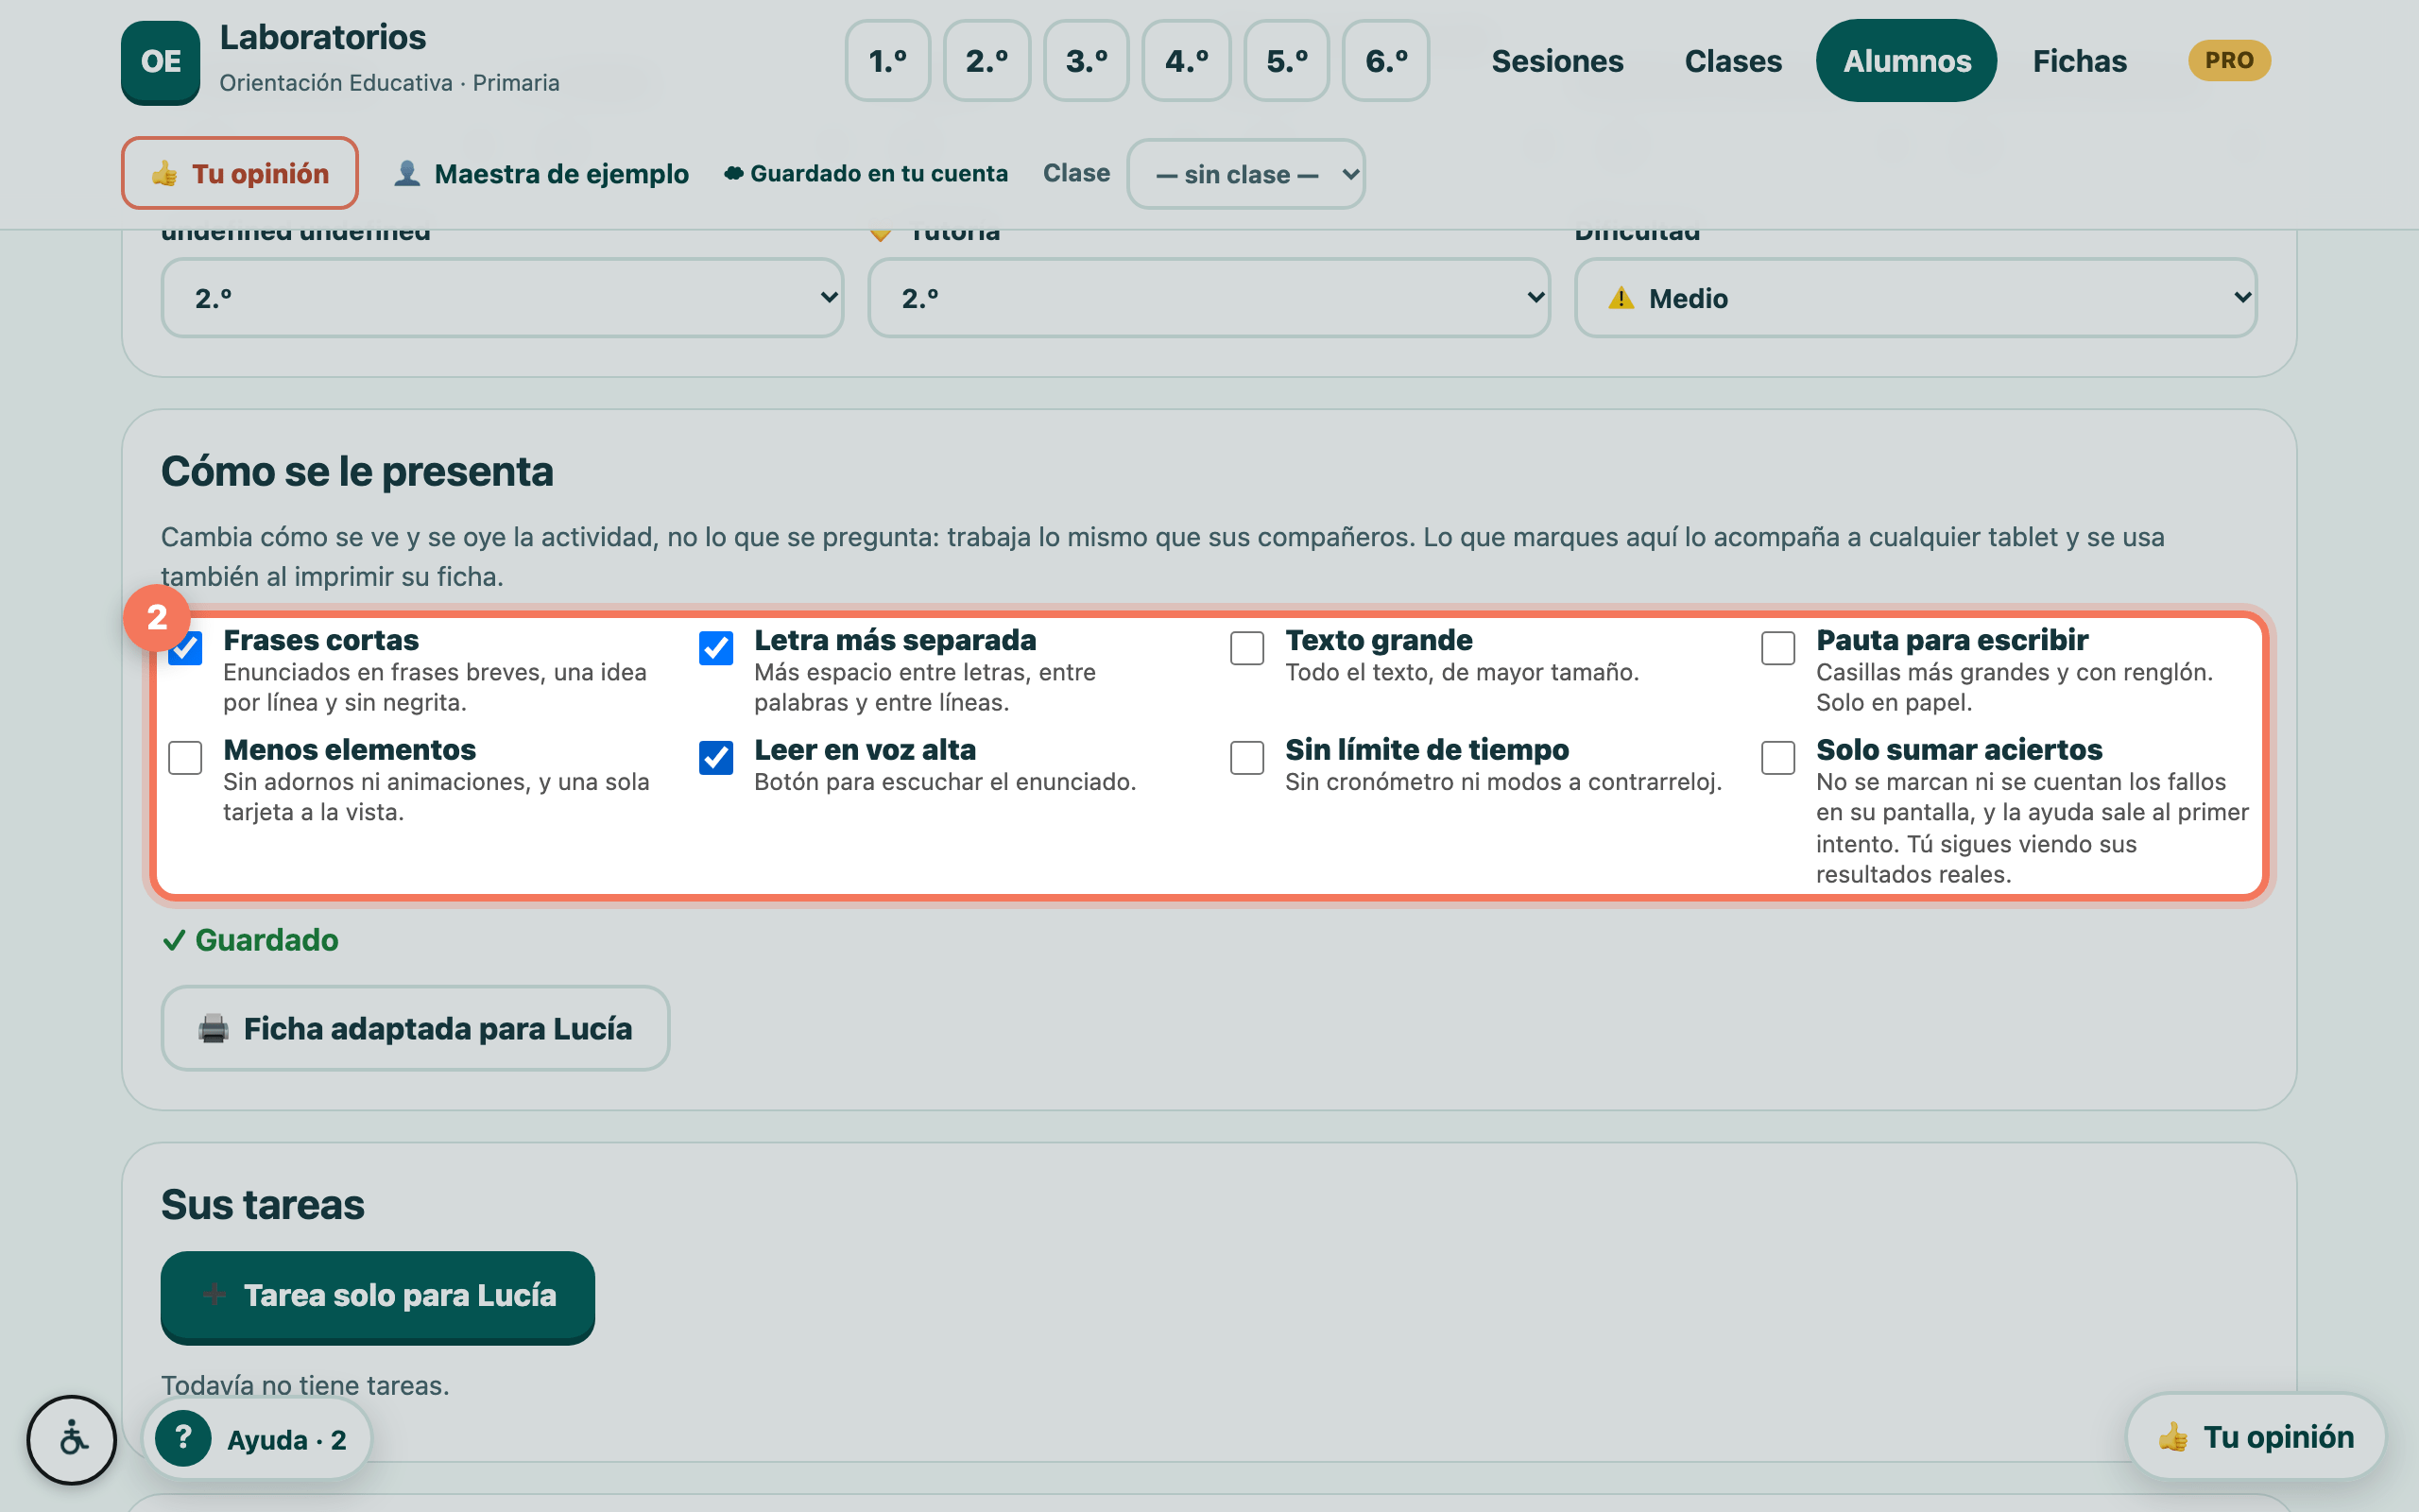Uncheck Frases cortas checkbox
The height and width of the screenshot is (1512, 2419).
[186, 648]
